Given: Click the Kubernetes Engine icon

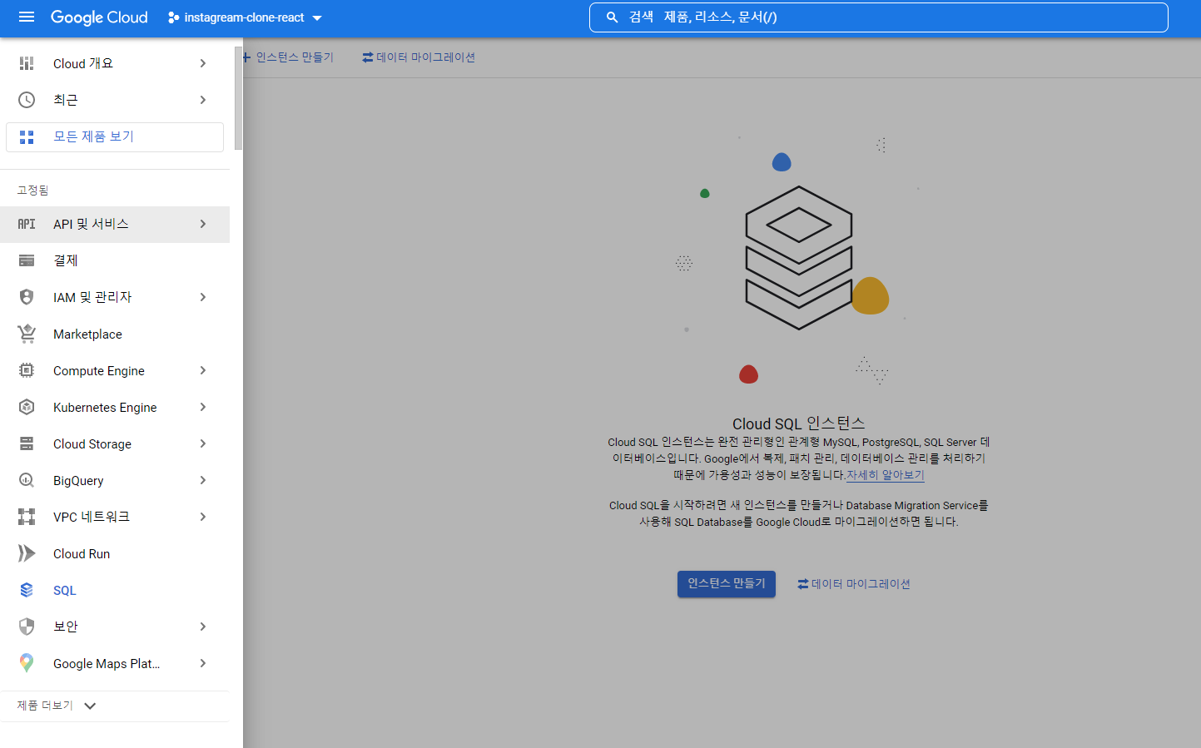Looking at the screenshot, I should pos(27,407).
